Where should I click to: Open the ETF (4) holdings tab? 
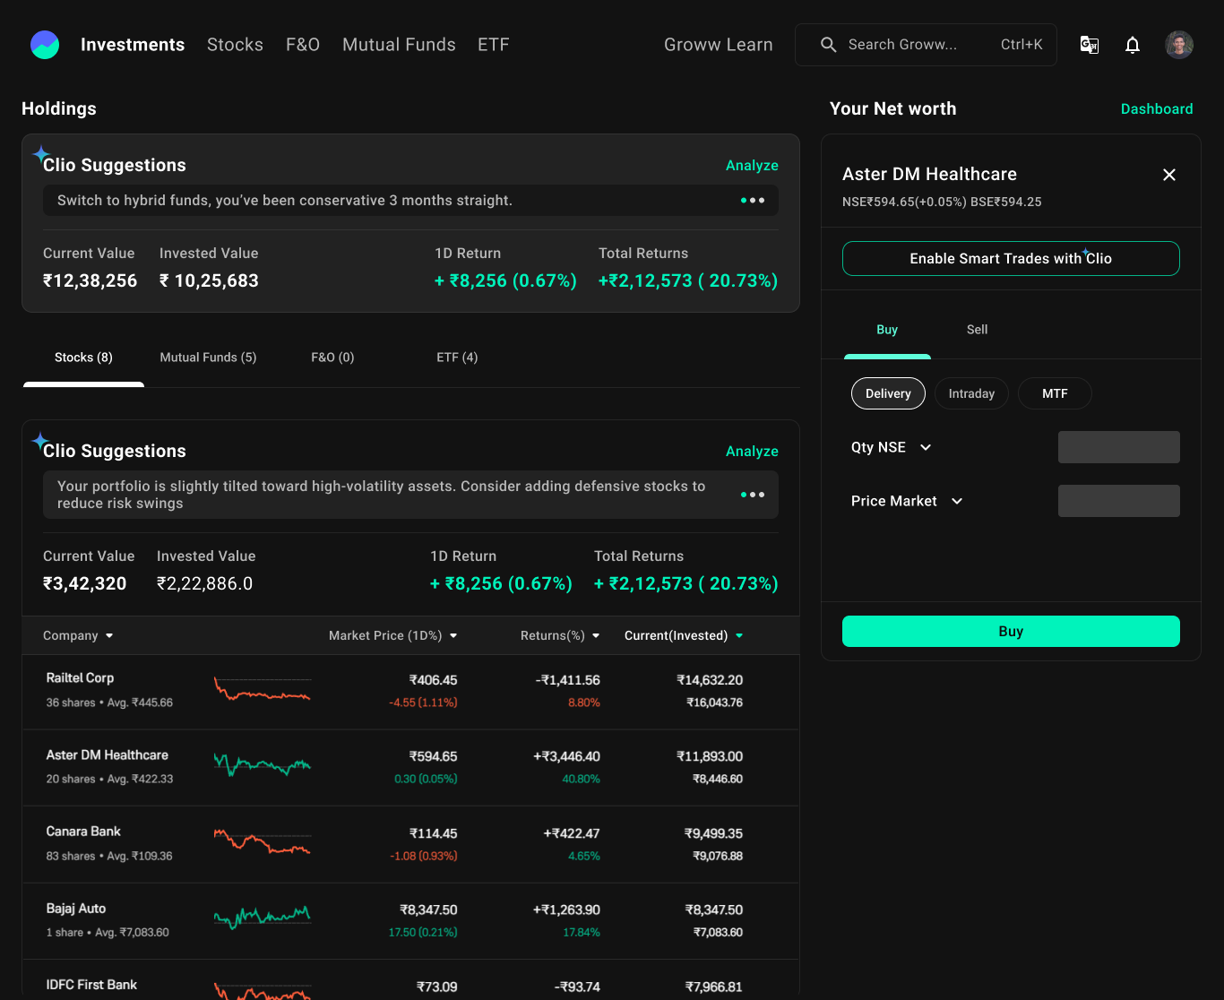click(457, 358)
